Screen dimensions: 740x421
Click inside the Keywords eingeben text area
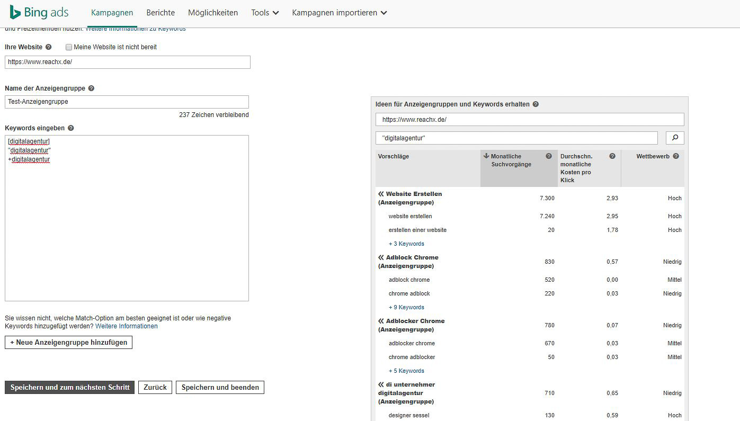[127, 218]
